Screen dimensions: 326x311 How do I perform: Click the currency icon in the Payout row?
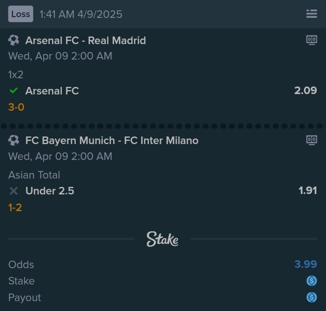point(311,297)
